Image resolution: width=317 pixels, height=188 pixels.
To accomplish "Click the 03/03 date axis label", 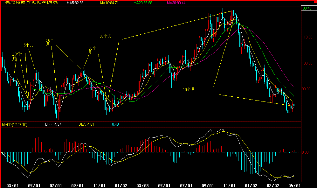I will pos(142,185).
